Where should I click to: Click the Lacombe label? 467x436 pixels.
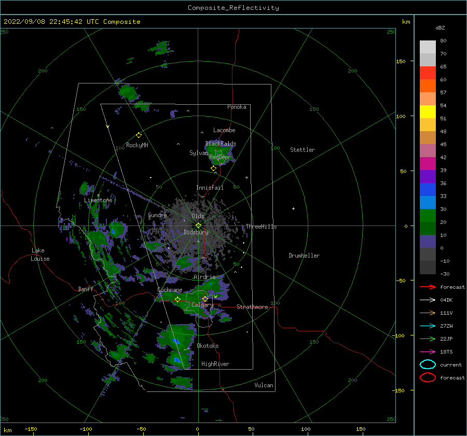[x=224, y=130]
